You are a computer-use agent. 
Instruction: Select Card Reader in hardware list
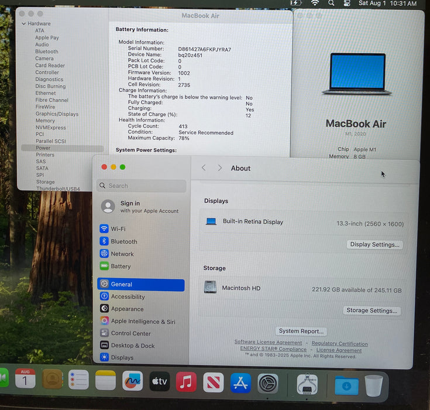coord(50,66)
